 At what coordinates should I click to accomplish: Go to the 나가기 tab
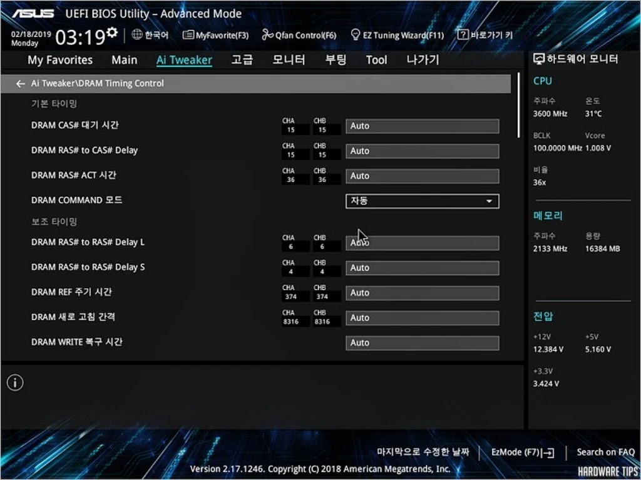coord(423,60)
